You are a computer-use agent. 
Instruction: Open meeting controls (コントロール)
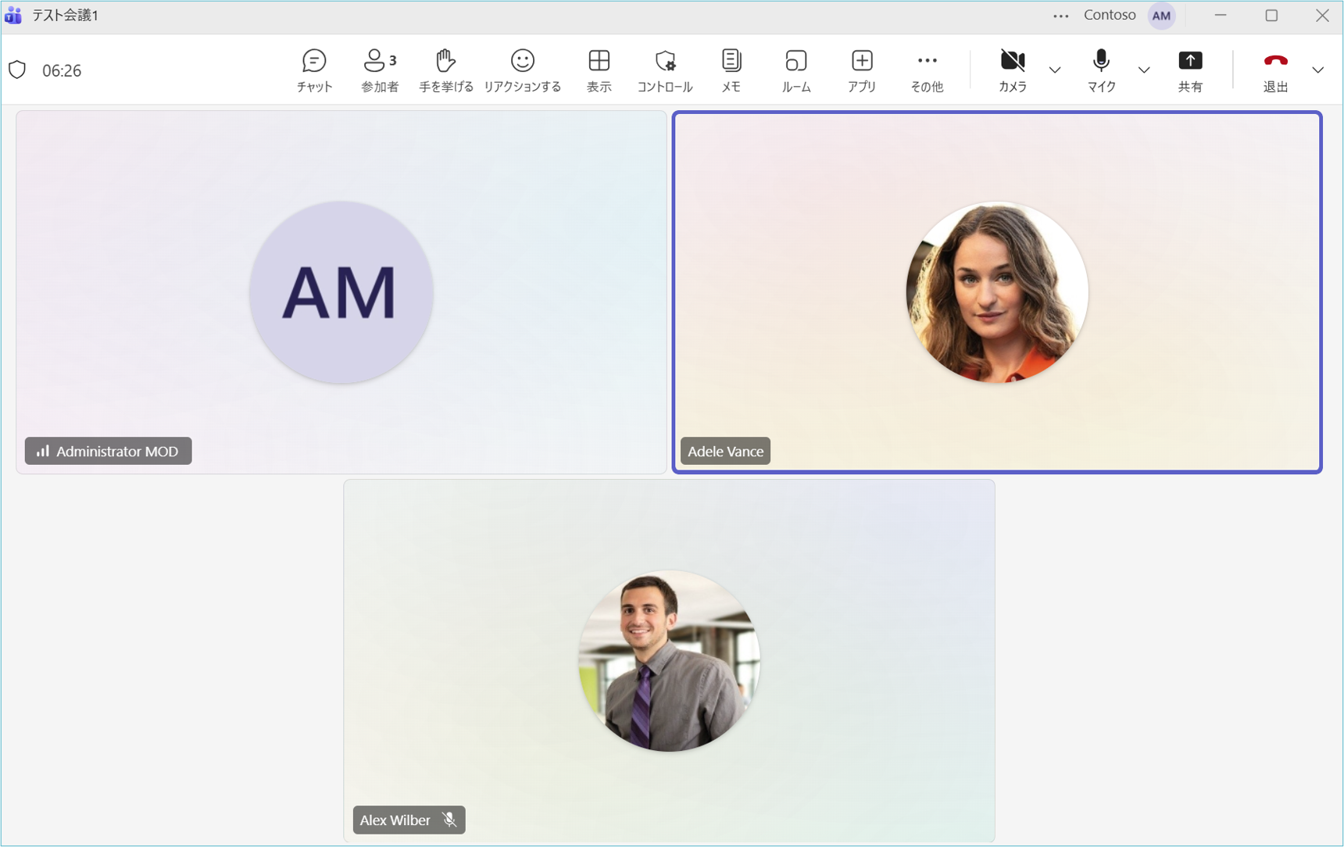[664, 70]
